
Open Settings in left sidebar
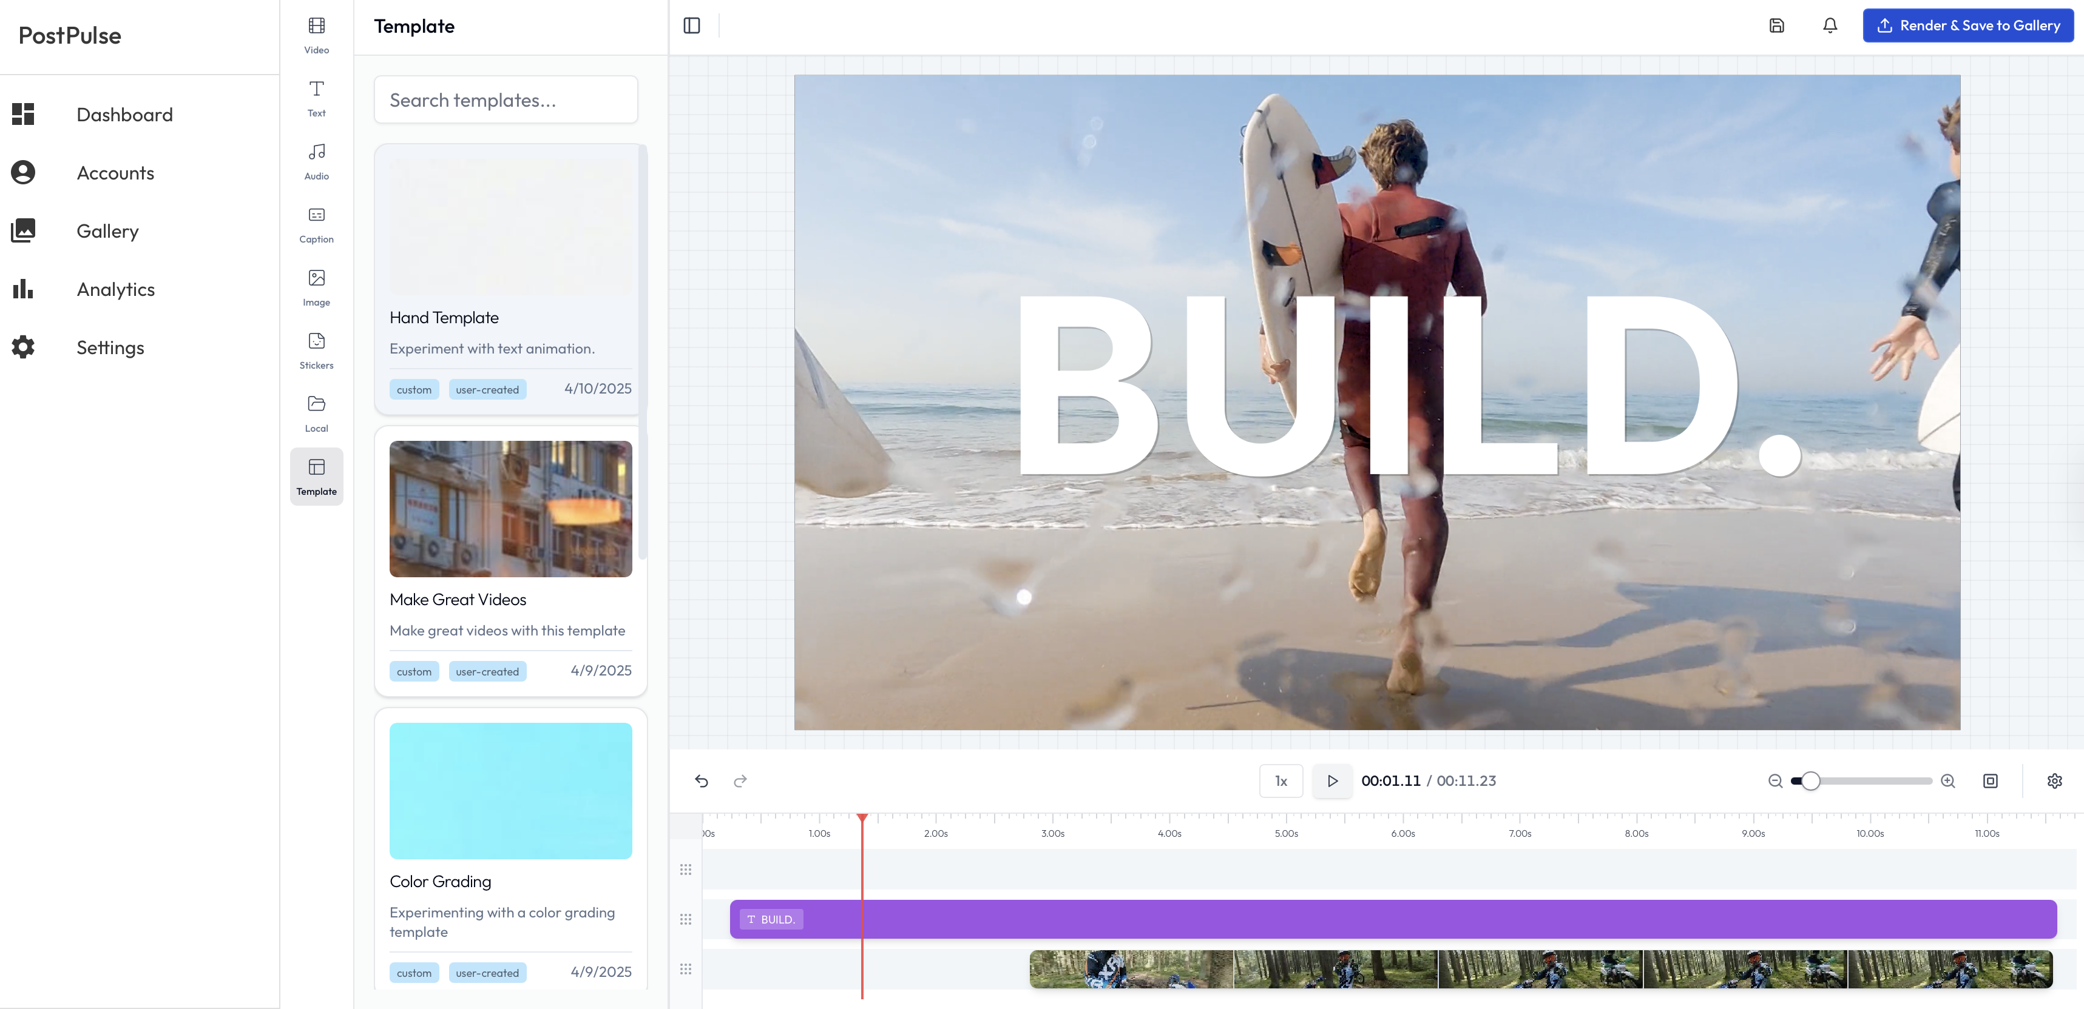[110, 347]
